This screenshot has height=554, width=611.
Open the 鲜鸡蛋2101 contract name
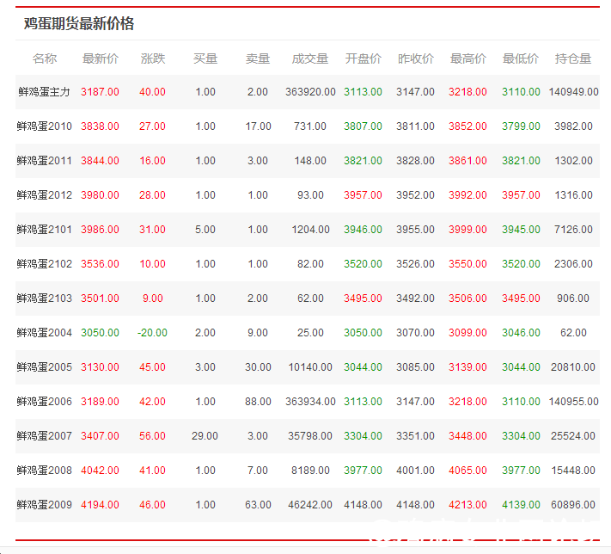pos(45,230)
